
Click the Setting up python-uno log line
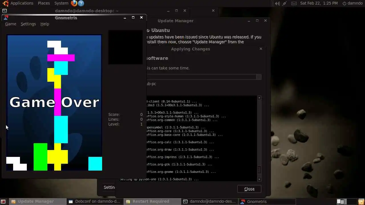[x=159, y=179]
